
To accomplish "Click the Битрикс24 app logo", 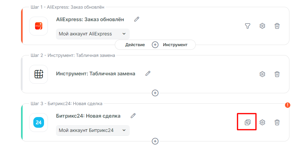I will 39,122.
